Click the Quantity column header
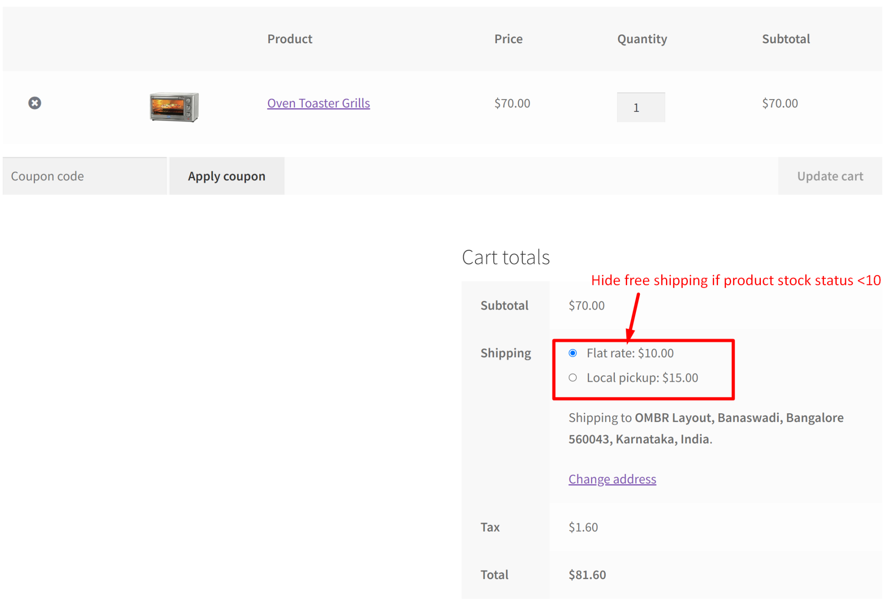Image resolution: width=895 pixels, height=608 pixels. (x=642, y=38)
